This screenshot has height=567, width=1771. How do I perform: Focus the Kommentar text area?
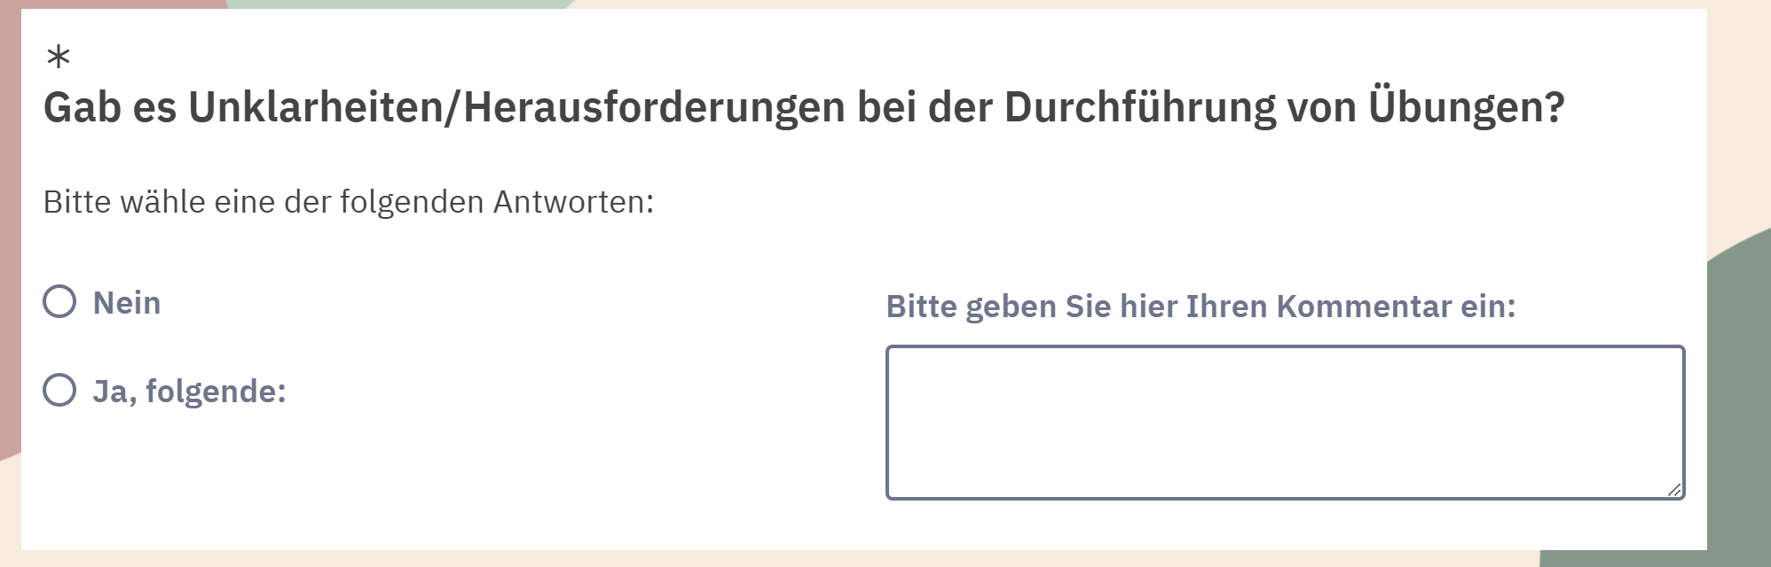[1284, 422]
